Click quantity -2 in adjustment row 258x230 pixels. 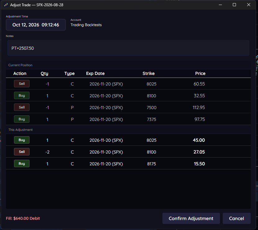(47, 152)
